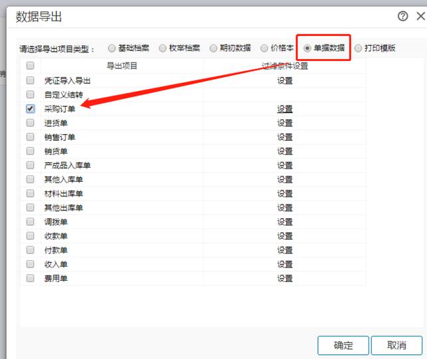Enable the 销售订单 checkbox
Viewport: 427px width, 359px height.
click(30, 137)
